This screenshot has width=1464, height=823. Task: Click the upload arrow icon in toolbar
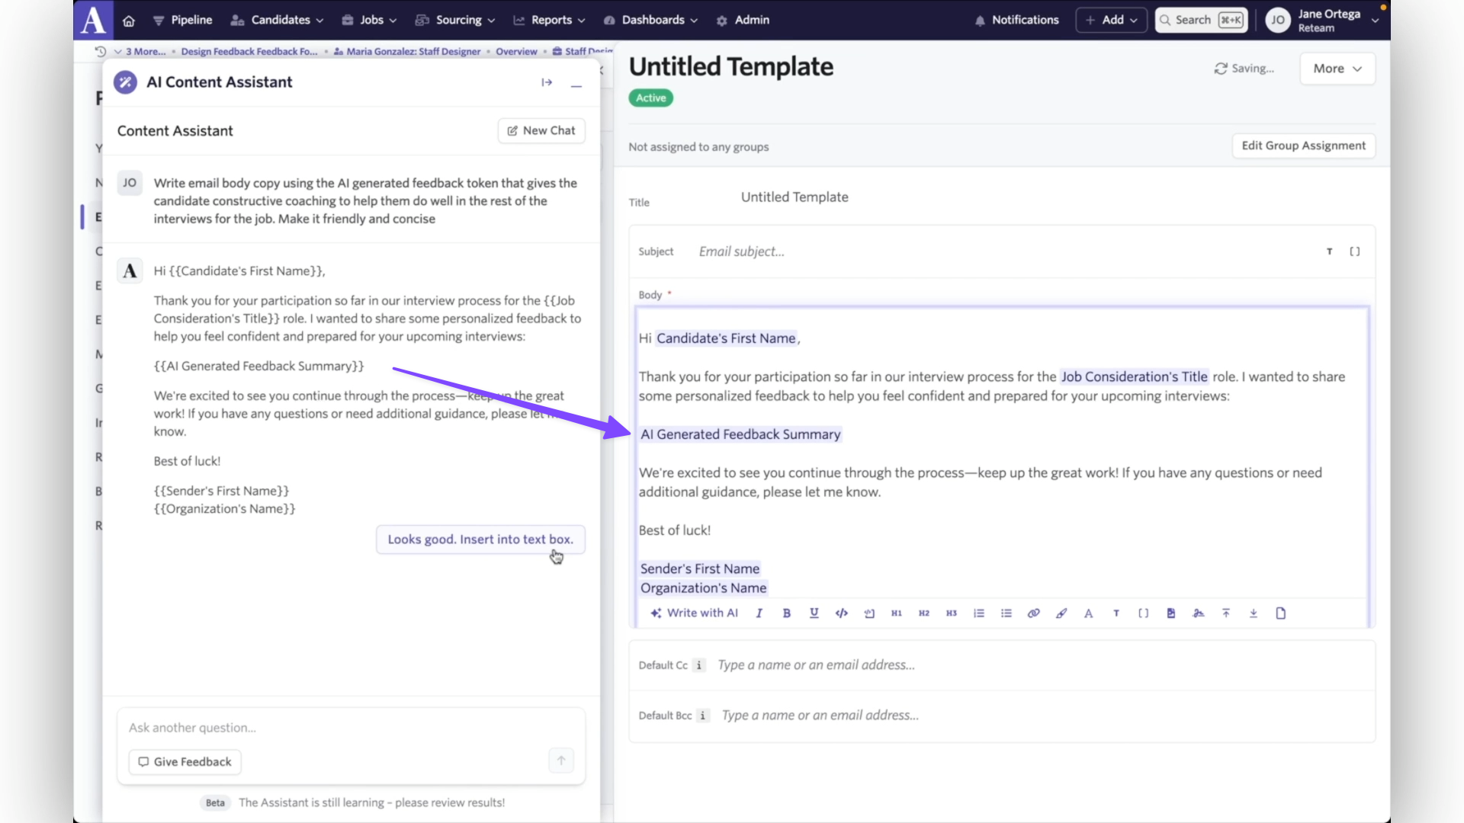pyautogui.click(x=1226, y=613)
